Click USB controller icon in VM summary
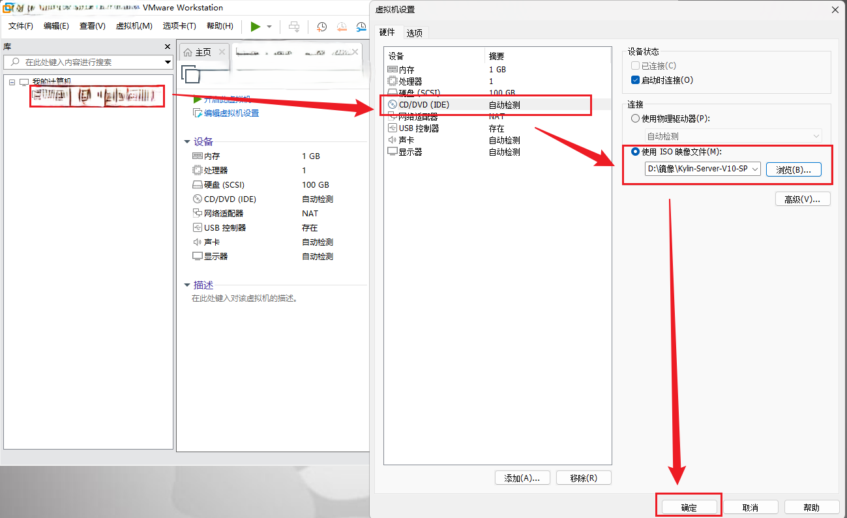The height and width of the screenshot is (518, 847). pos(198,228)
